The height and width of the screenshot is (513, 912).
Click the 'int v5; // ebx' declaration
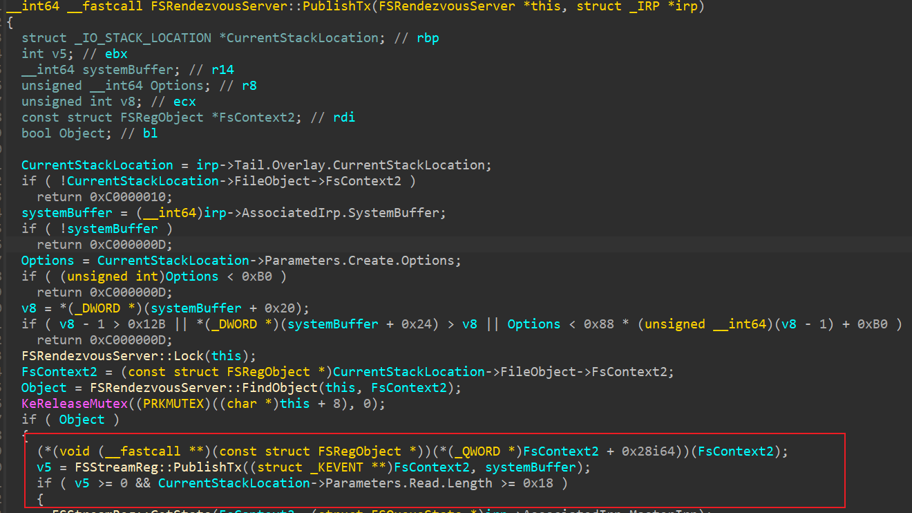click(75, 54)
